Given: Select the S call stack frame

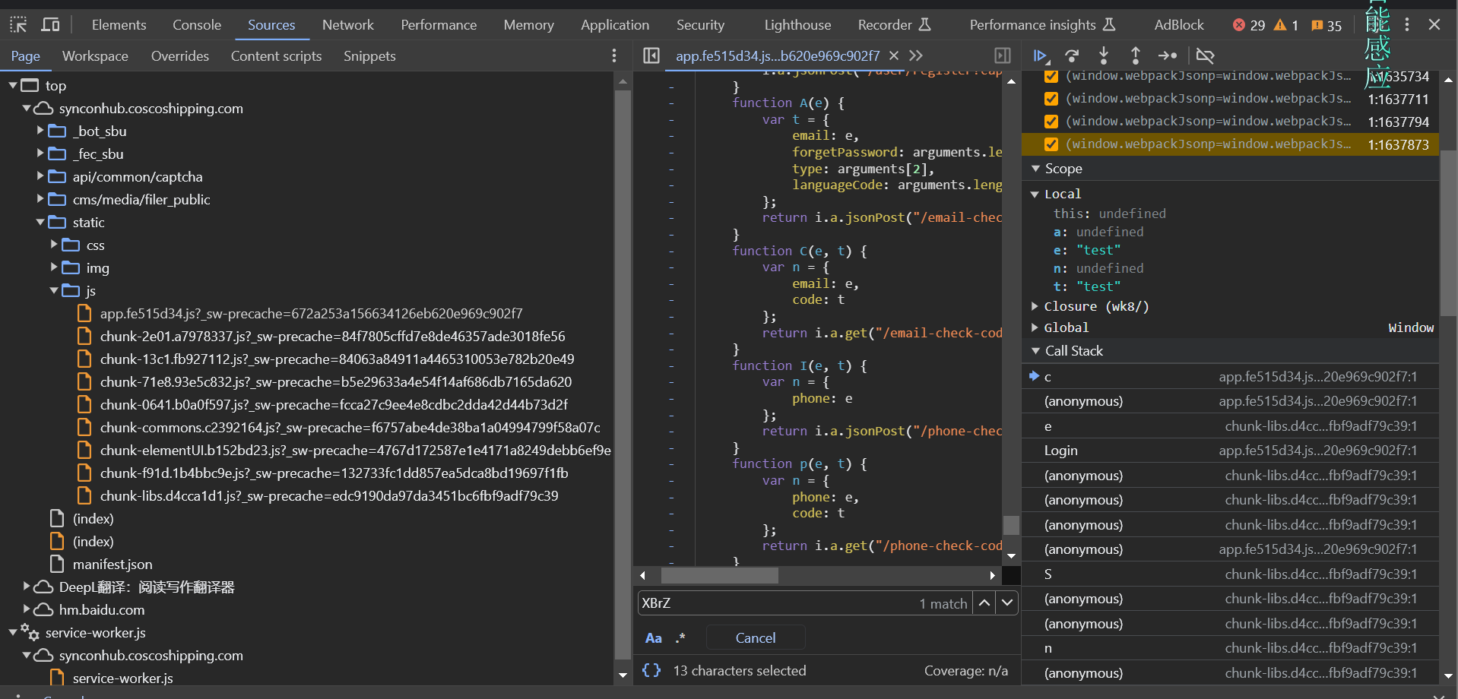Looking at the screenshot, I should click(x=1230, y=574).
